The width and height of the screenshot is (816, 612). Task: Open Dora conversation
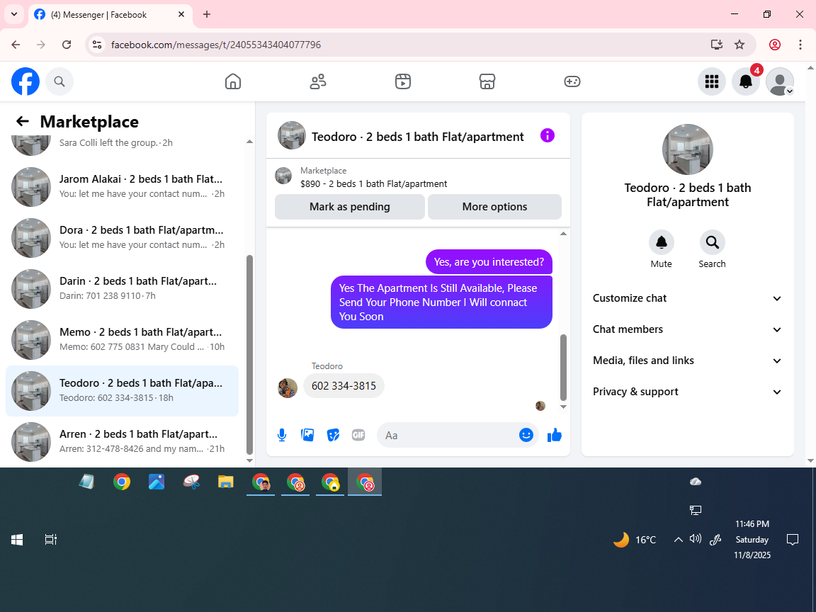click(123, 237)
